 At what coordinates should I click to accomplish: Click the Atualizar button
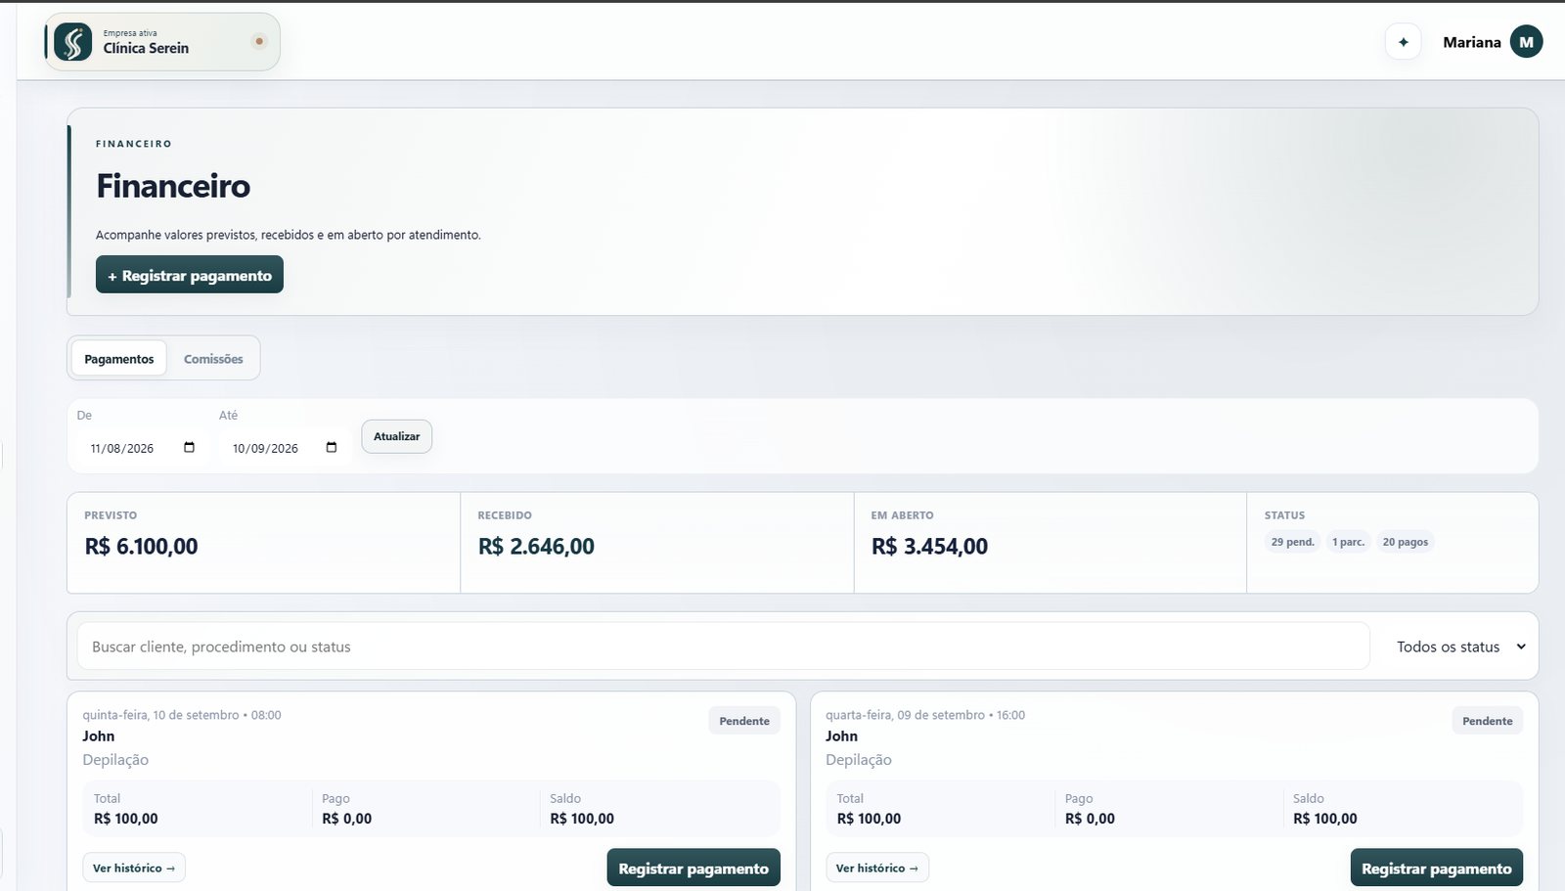pos(396,436)
